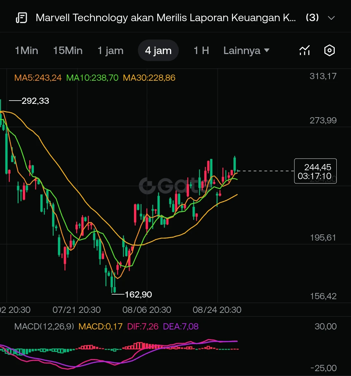Open the Lainnya timeframe dropdown
Viewport: 351px width, 376px height.
[x=246, y=50]
